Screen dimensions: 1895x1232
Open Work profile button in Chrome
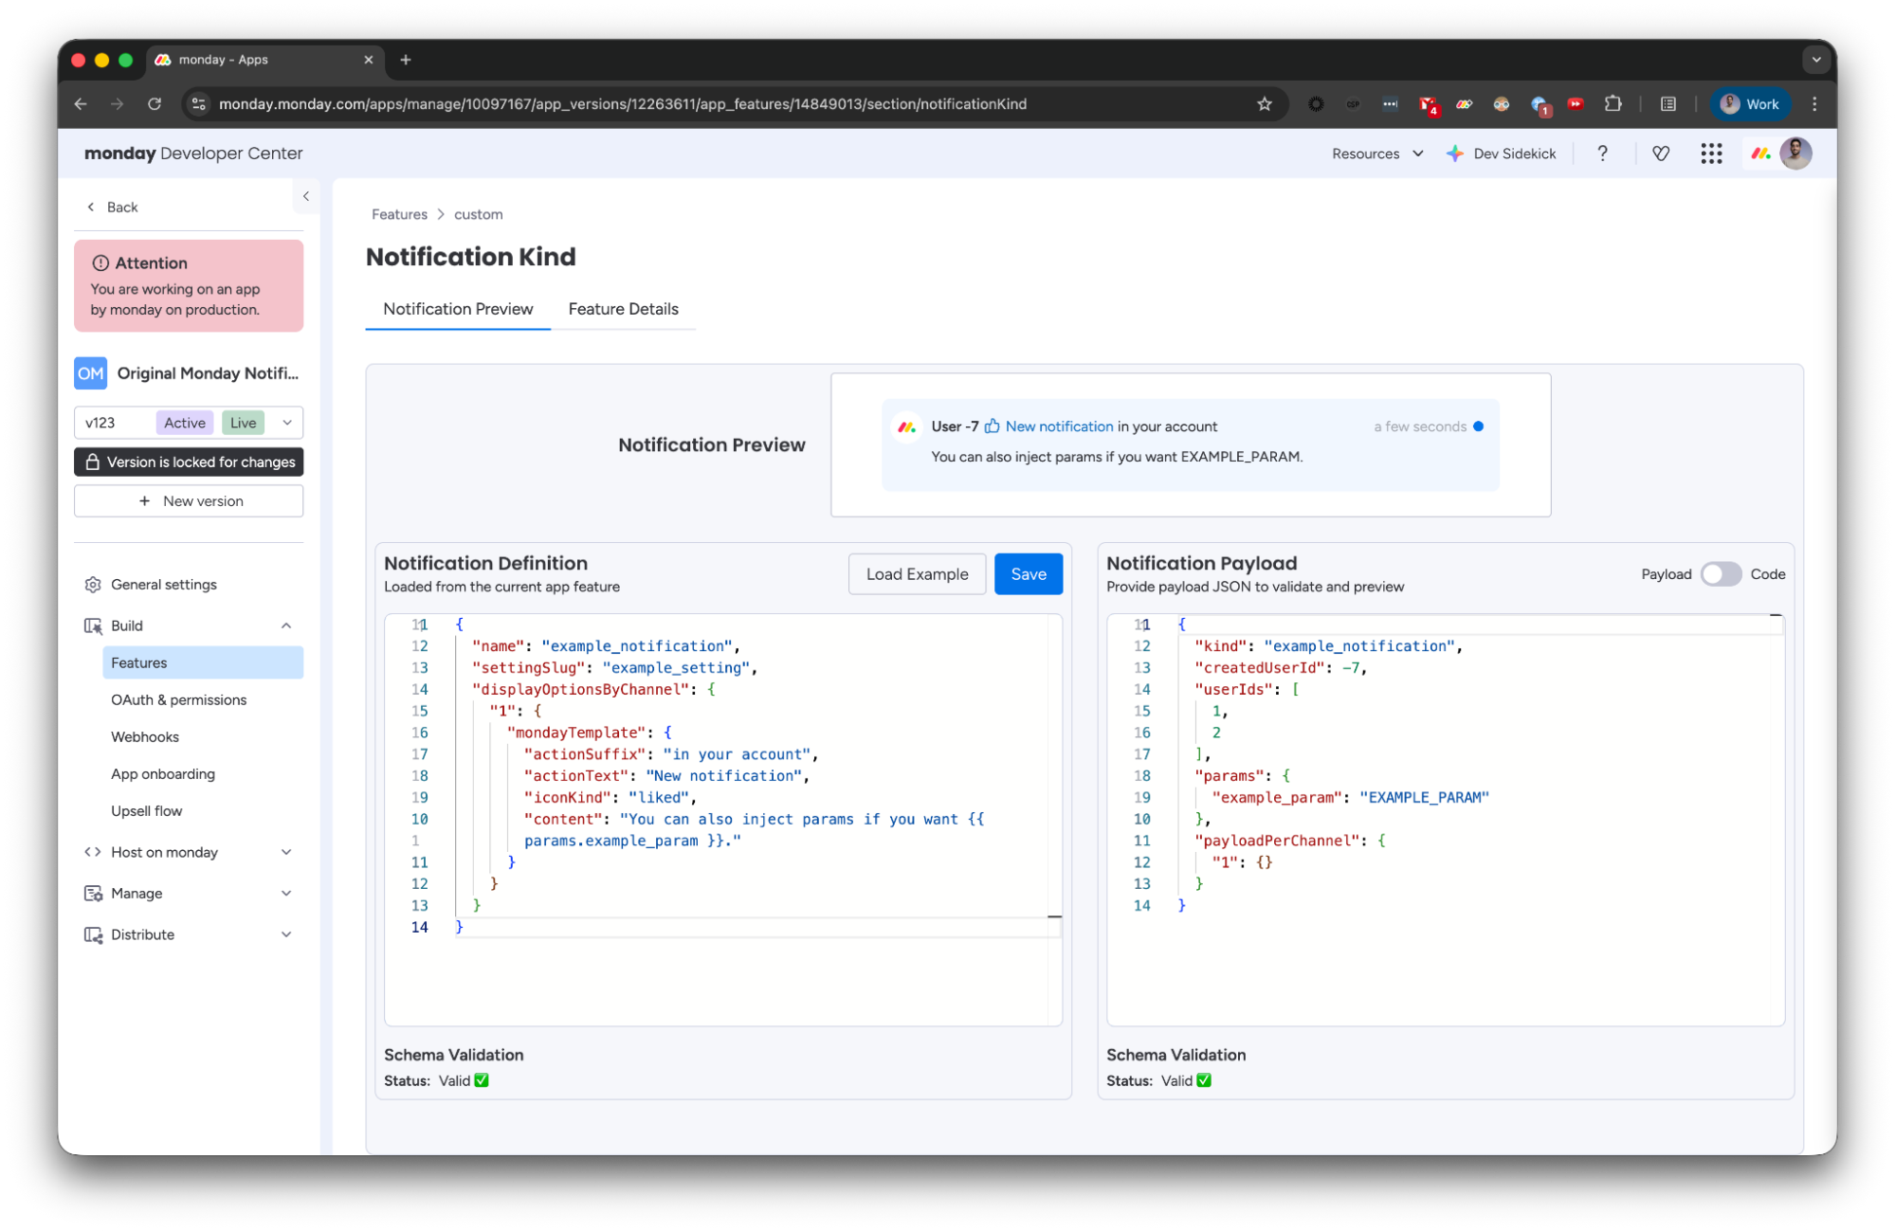pyautogui.click(x=1750, y=104)
